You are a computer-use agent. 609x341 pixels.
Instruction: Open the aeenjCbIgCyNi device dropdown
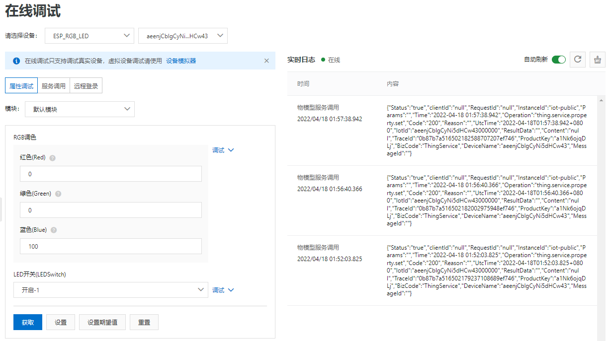(x=183, y=36)
